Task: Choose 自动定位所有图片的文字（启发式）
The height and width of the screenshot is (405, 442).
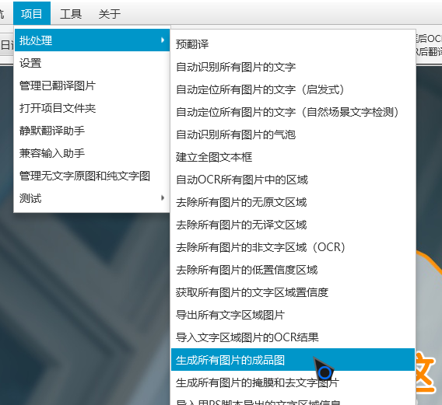Action: pos(293,89)
